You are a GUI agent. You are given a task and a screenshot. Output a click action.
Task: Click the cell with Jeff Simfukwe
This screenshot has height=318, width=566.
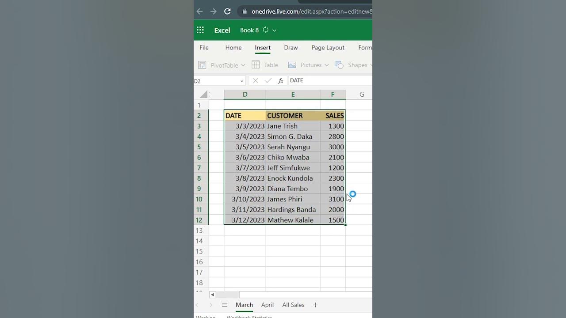tap(293, 168)
